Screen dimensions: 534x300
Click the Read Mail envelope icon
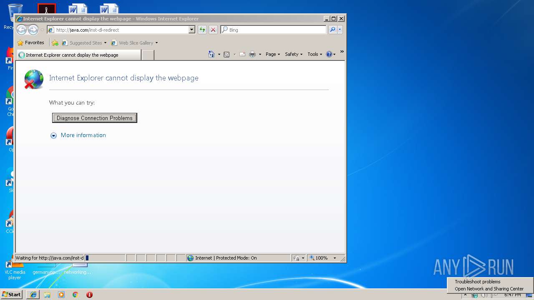[x=242, y=54]
